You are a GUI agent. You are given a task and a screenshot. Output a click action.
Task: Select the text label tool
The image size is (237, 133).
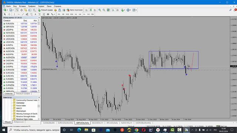40,14
